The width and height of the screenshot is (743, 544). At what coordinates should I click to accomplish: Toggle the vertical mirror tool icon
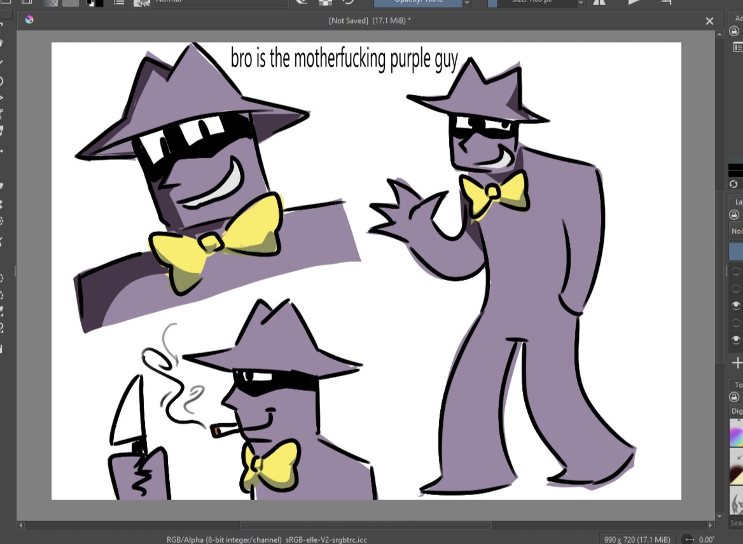[x=634, y=3]
